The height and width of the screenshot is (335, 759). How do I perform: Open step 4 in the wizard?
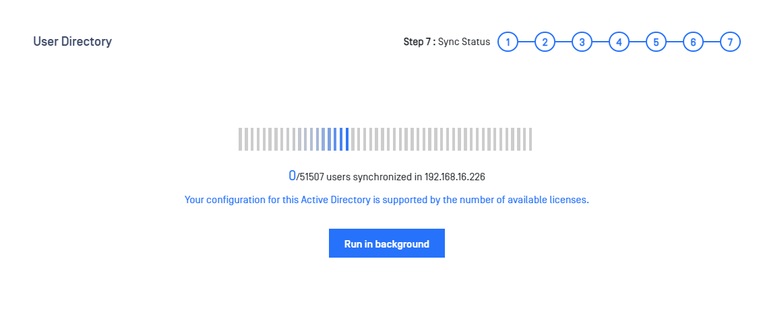[619, 42]
